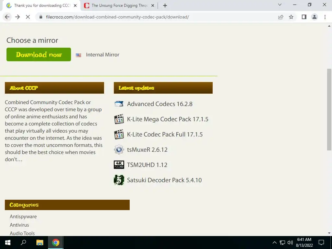Click the TSM2UHD 4K icon
Screen dimensions: 332x249
pos(119,165)
